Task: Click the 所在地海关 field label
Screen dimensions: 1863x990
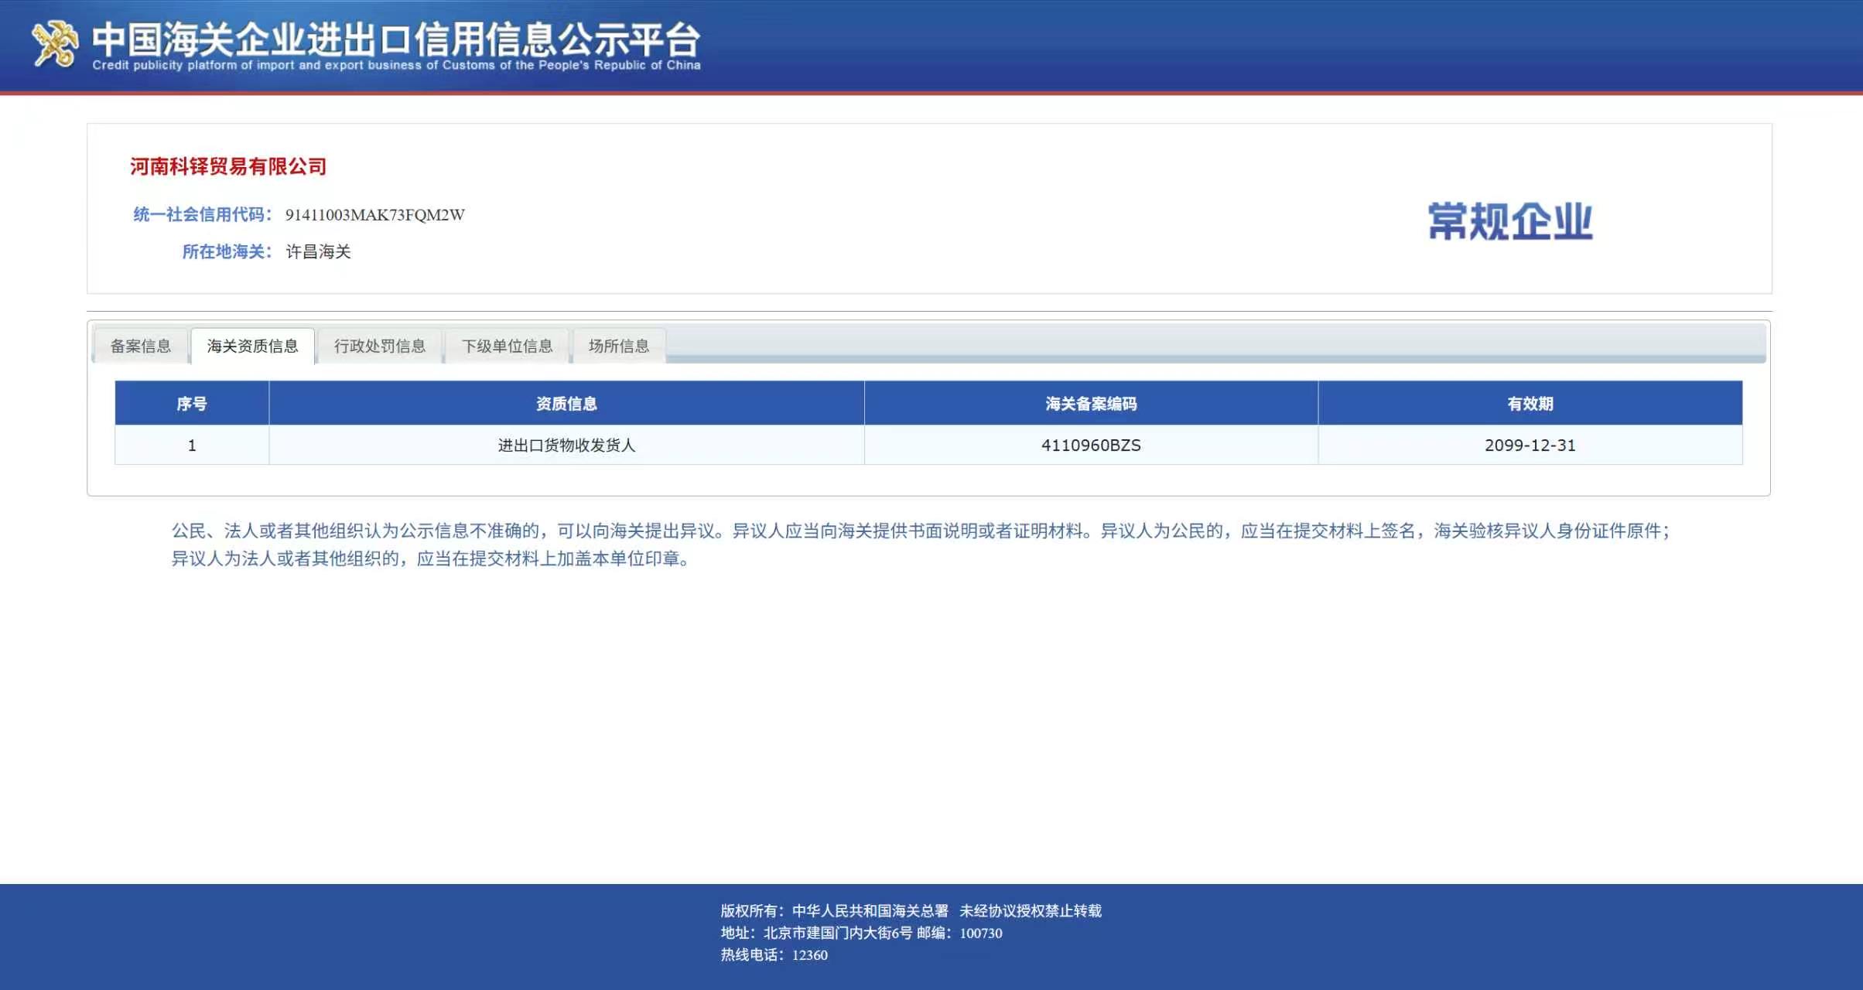Action: coord(227,251)
